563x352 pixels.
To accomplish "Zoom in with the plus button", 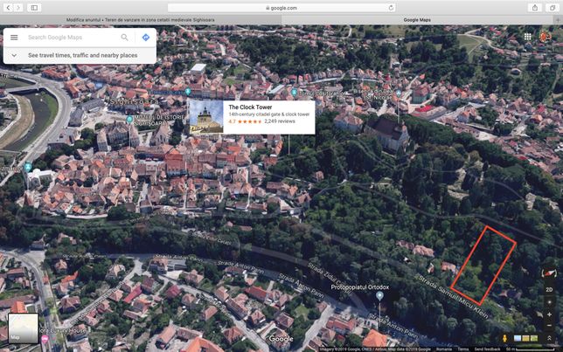I will click(549, 314).
